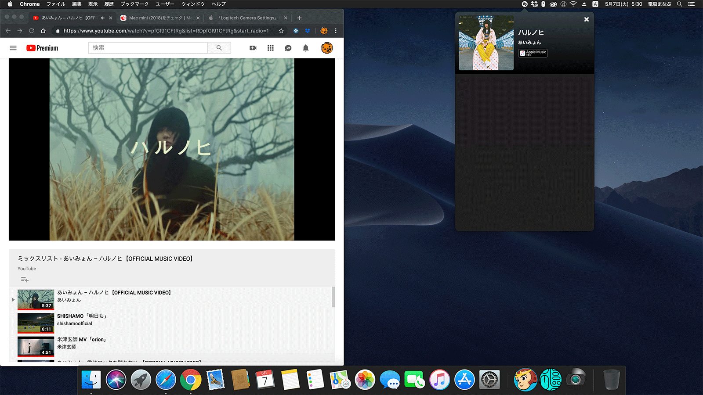
Task: Click the Chrome profile avatar in toolbar
Action: (x=324, y=31)
